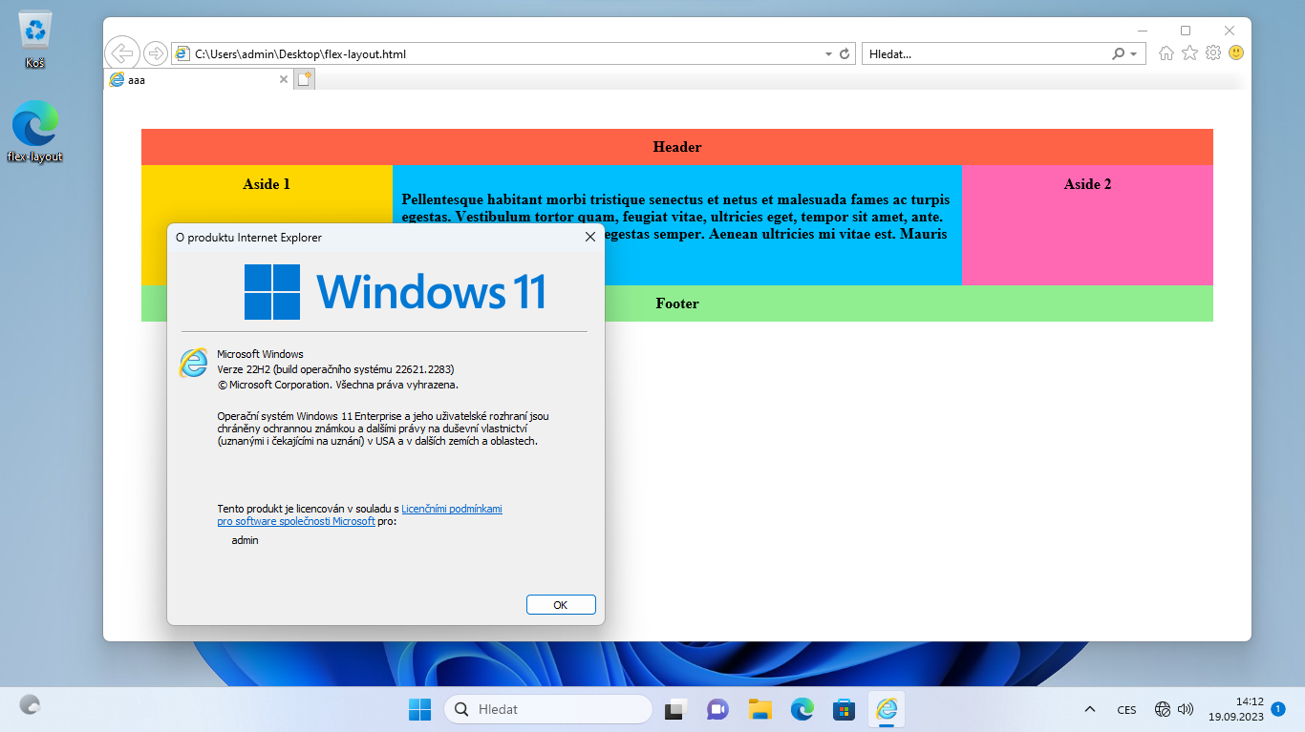
Task: Minimize the Internet Explorer window
Action: point(1142,31)
